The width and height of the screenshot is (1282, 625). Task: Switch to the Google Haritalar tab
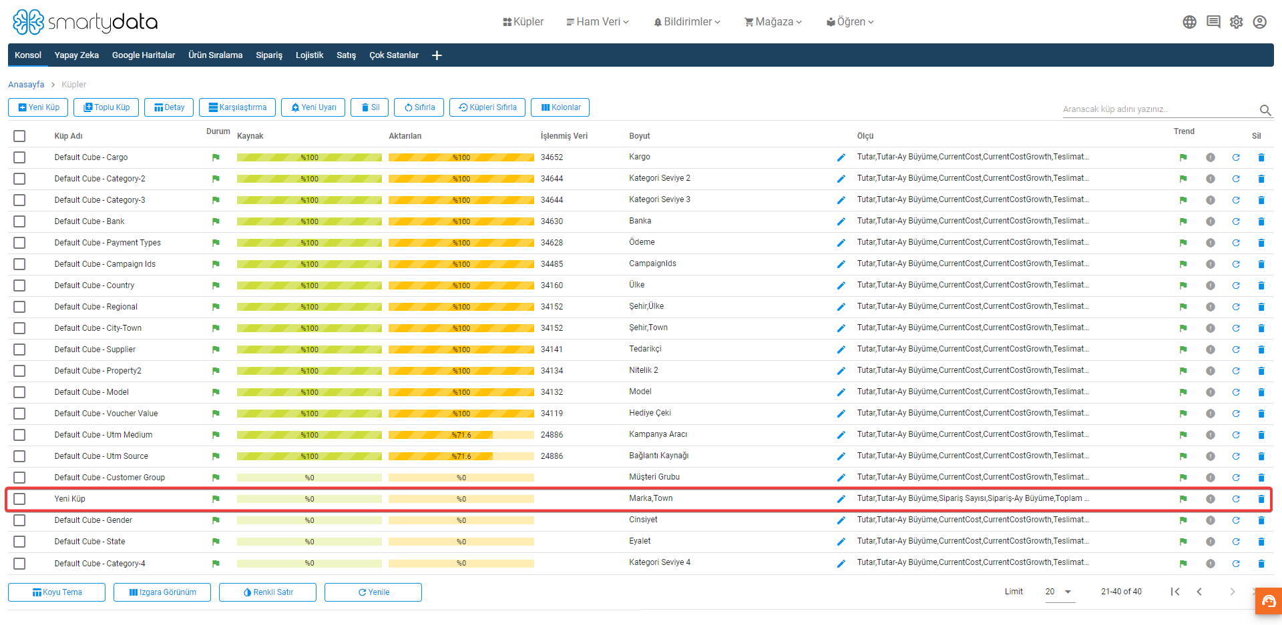(x=144, y=55)
